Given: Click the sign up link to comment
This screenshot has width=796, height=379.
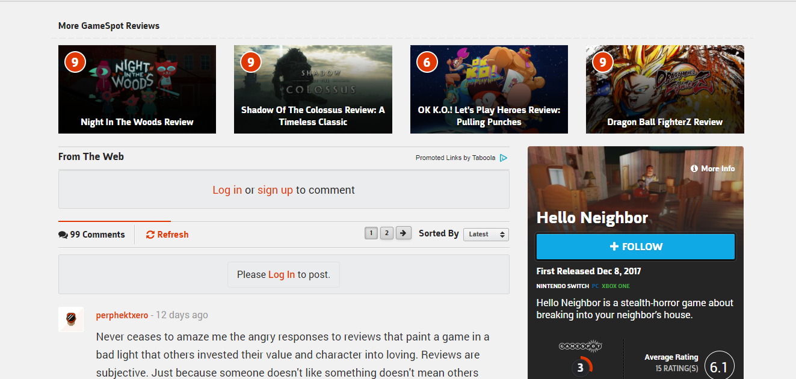Looking at the screenshot, I should coord(275,190).
